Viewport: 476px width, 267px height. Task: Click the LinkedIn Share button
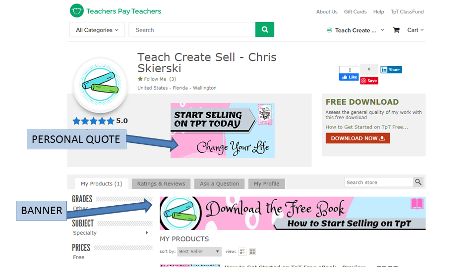(x=391, y=70)
